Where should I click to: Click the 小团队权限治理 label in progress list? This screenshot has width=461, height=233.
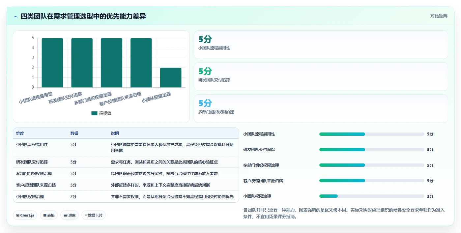click(x=257, y=196)
